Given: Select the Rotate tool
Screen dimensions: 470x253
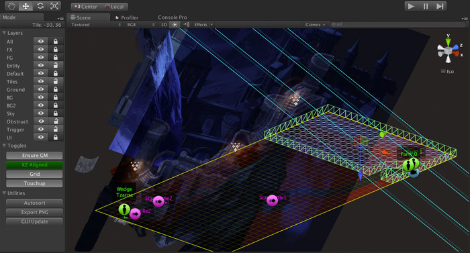Looking at the screenshot, I should click(40, 6).
